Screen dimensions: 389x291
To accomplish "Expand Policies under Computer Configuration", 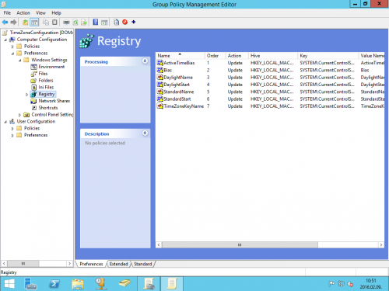I will pos(12,47).
